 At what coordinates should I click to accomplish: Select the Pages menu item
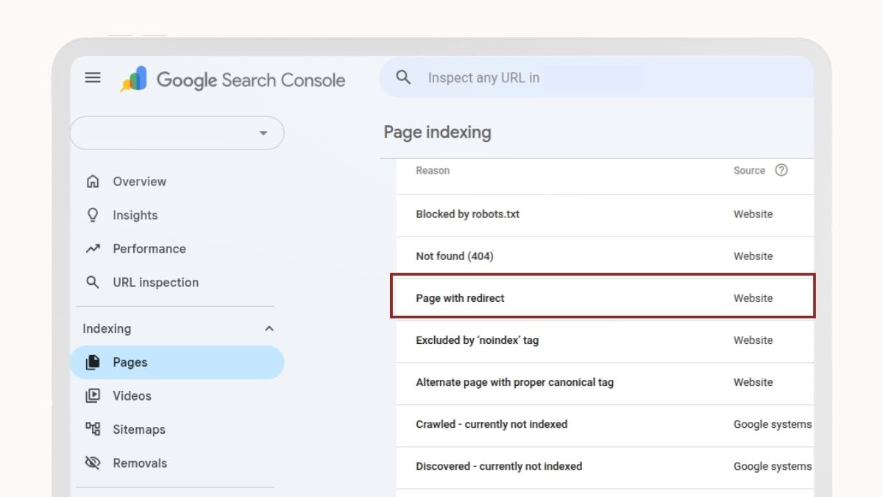click(177, 362)
